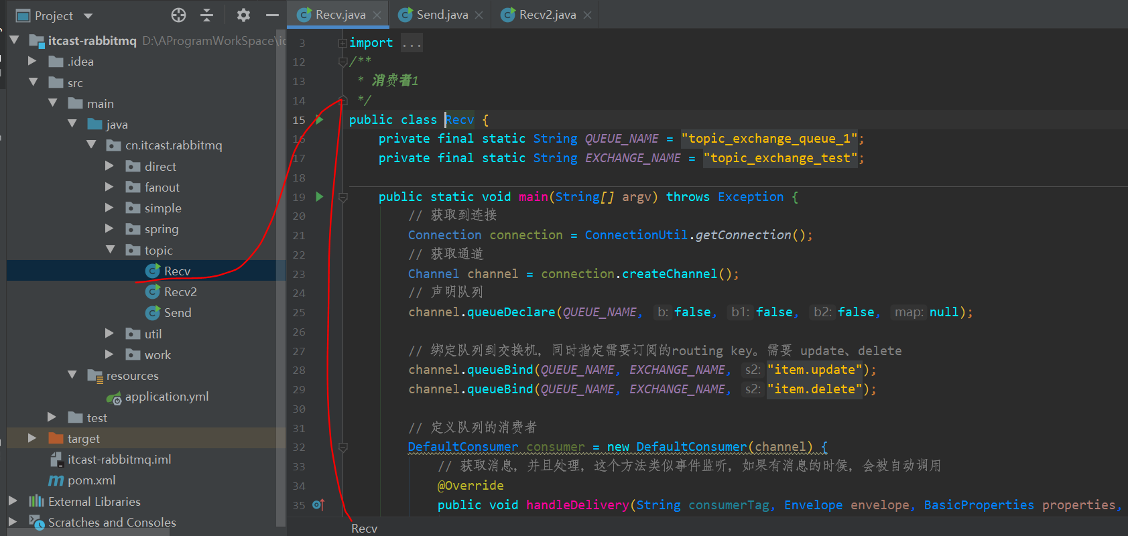Screen dimensions: 1128x536
Task: Click the External Libraries icon
Action: tap(36, 501)
